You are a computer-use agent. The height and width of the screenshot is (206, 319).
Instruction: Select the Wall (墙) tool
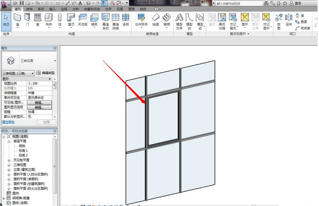(17, 20)
